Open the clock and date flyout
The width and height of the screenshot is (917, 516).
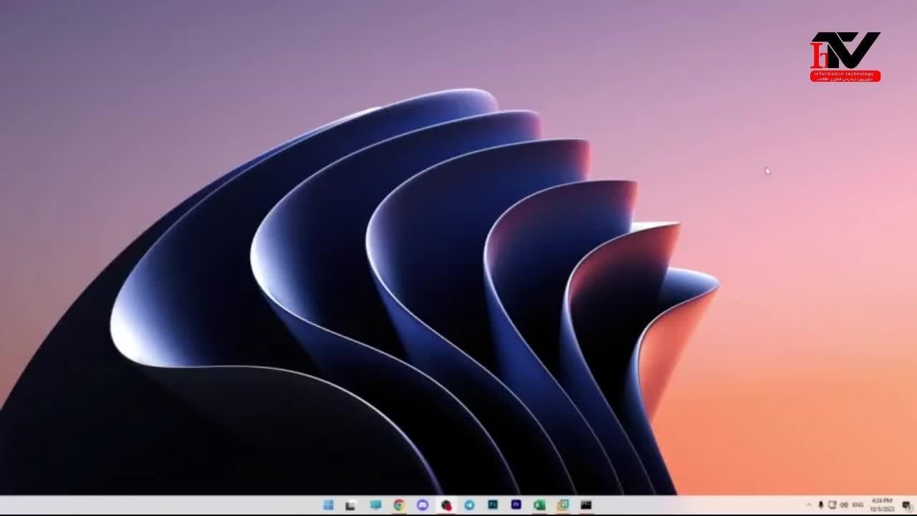[x=882, y=505]
